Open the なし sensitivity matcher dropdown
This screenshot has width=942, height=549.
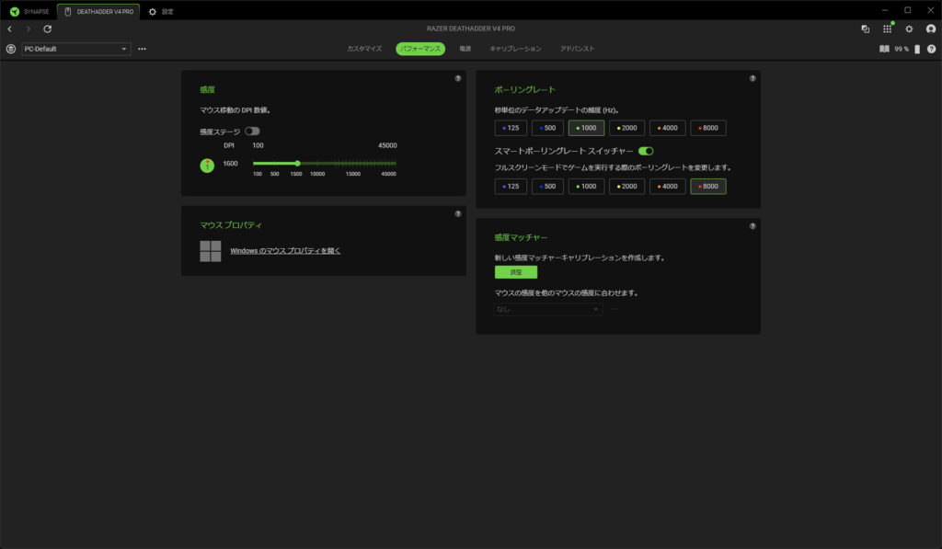pyautogui.click(x=548, y=309)
